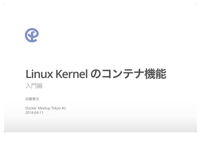Click the "の" character in the title
Image resolution: width=201 pixels, height=142 pixels.
tap(96, 74)
